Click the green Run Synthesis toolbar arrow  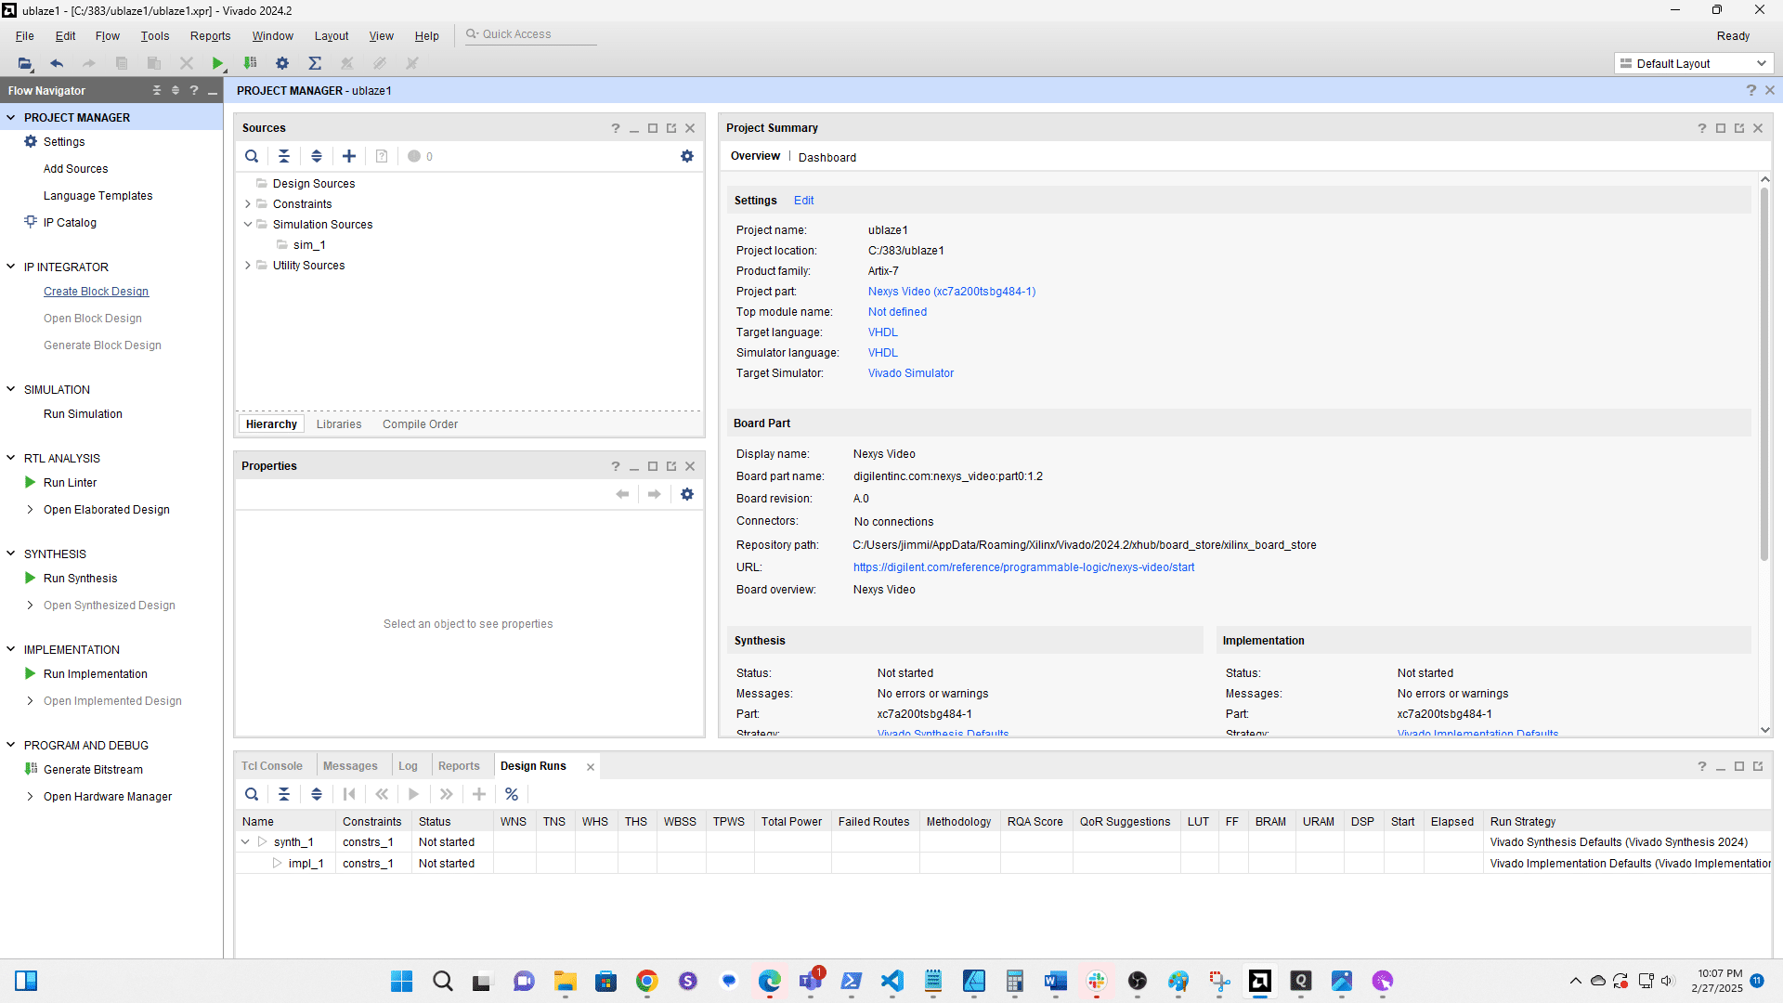coord(217,63)
